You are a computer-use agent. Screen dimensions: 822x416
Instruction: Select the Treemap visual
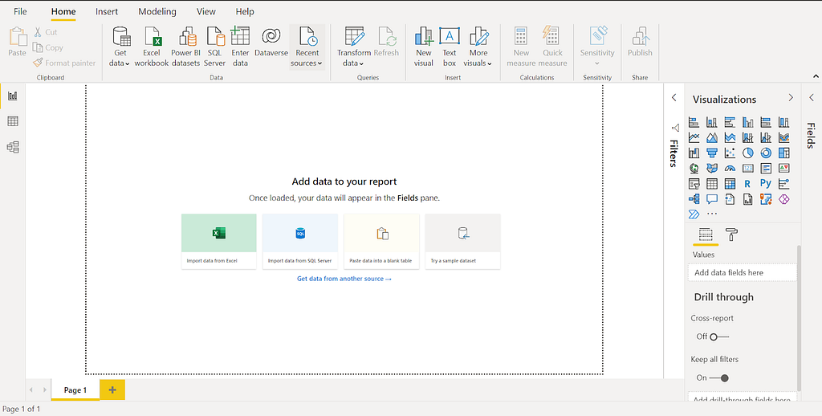[783, 153]
